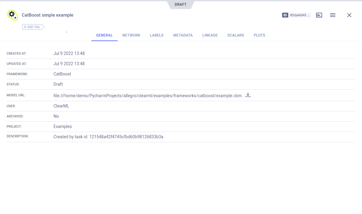Click the experiment results image icon
The height and width of the screenshot is (214, 362).
click(319, 15)
